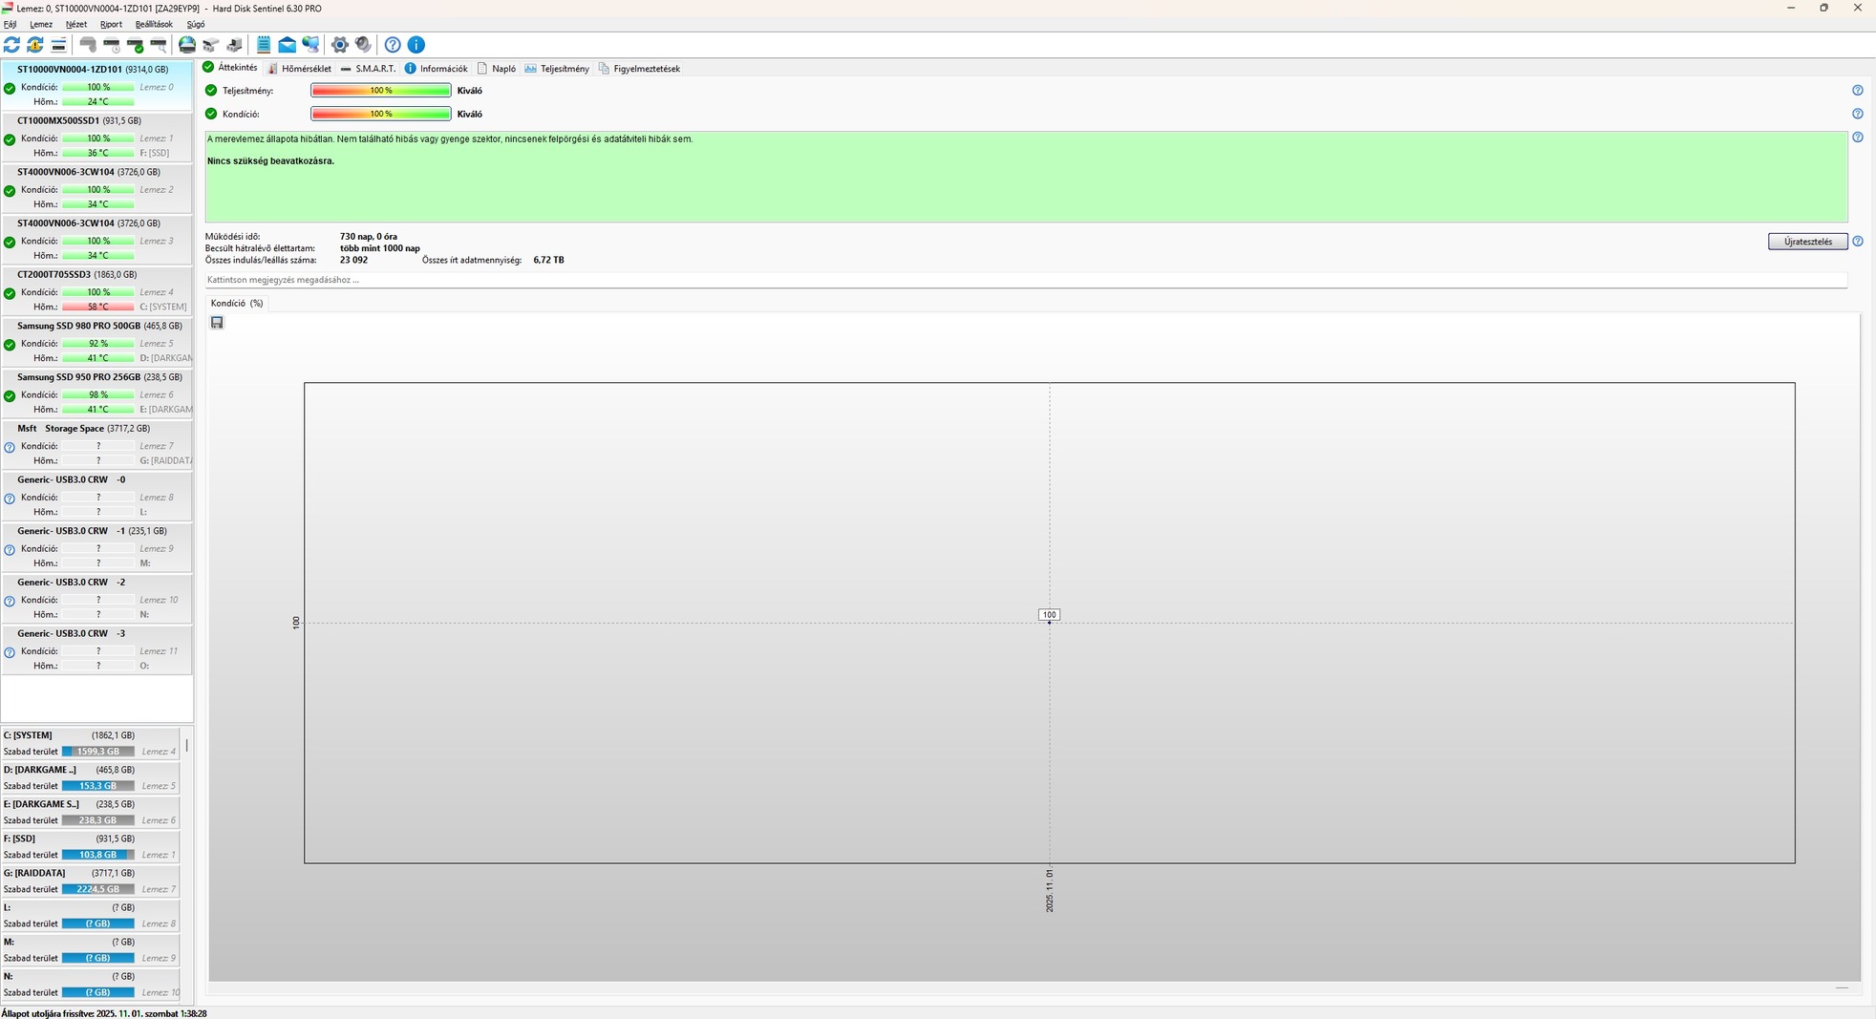Switch to the S.M.A.R.T. tab
Image resolution: width=1876 pixels, height=1019 pixels.
(x=368, y=69)
